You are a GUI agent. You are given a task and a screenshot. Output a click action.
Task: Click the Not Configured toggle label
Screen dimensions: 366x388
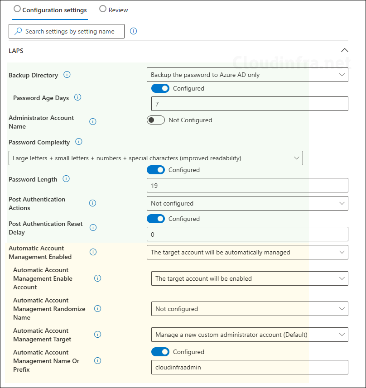point(190,120)
